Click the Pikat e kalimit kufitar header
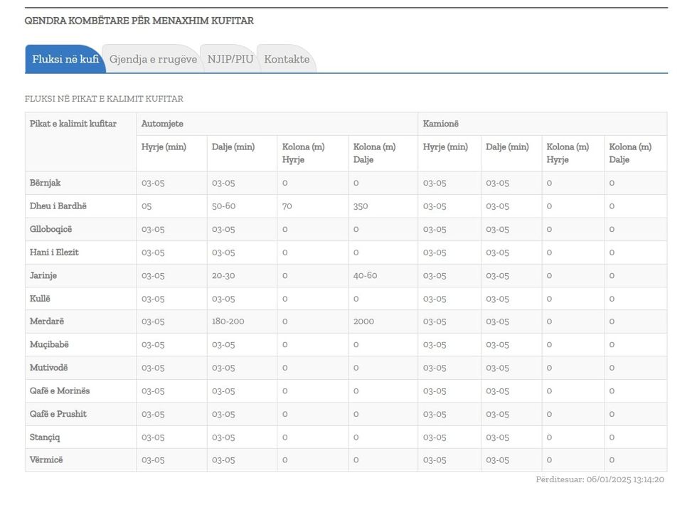The width and height of the screenshot is (697, 505). click(73, 124)
